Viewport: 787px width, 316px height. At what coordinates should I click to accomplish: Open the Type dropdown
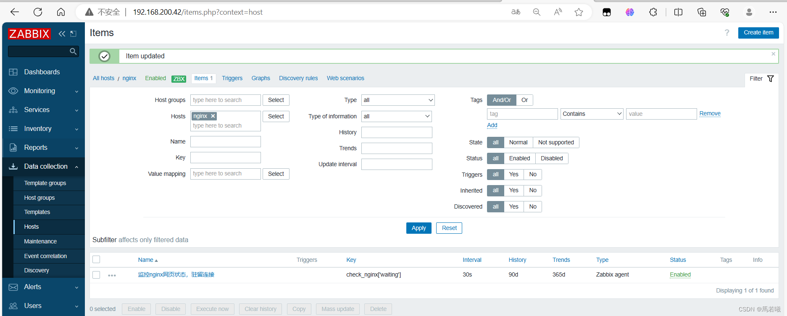(397, 100)
